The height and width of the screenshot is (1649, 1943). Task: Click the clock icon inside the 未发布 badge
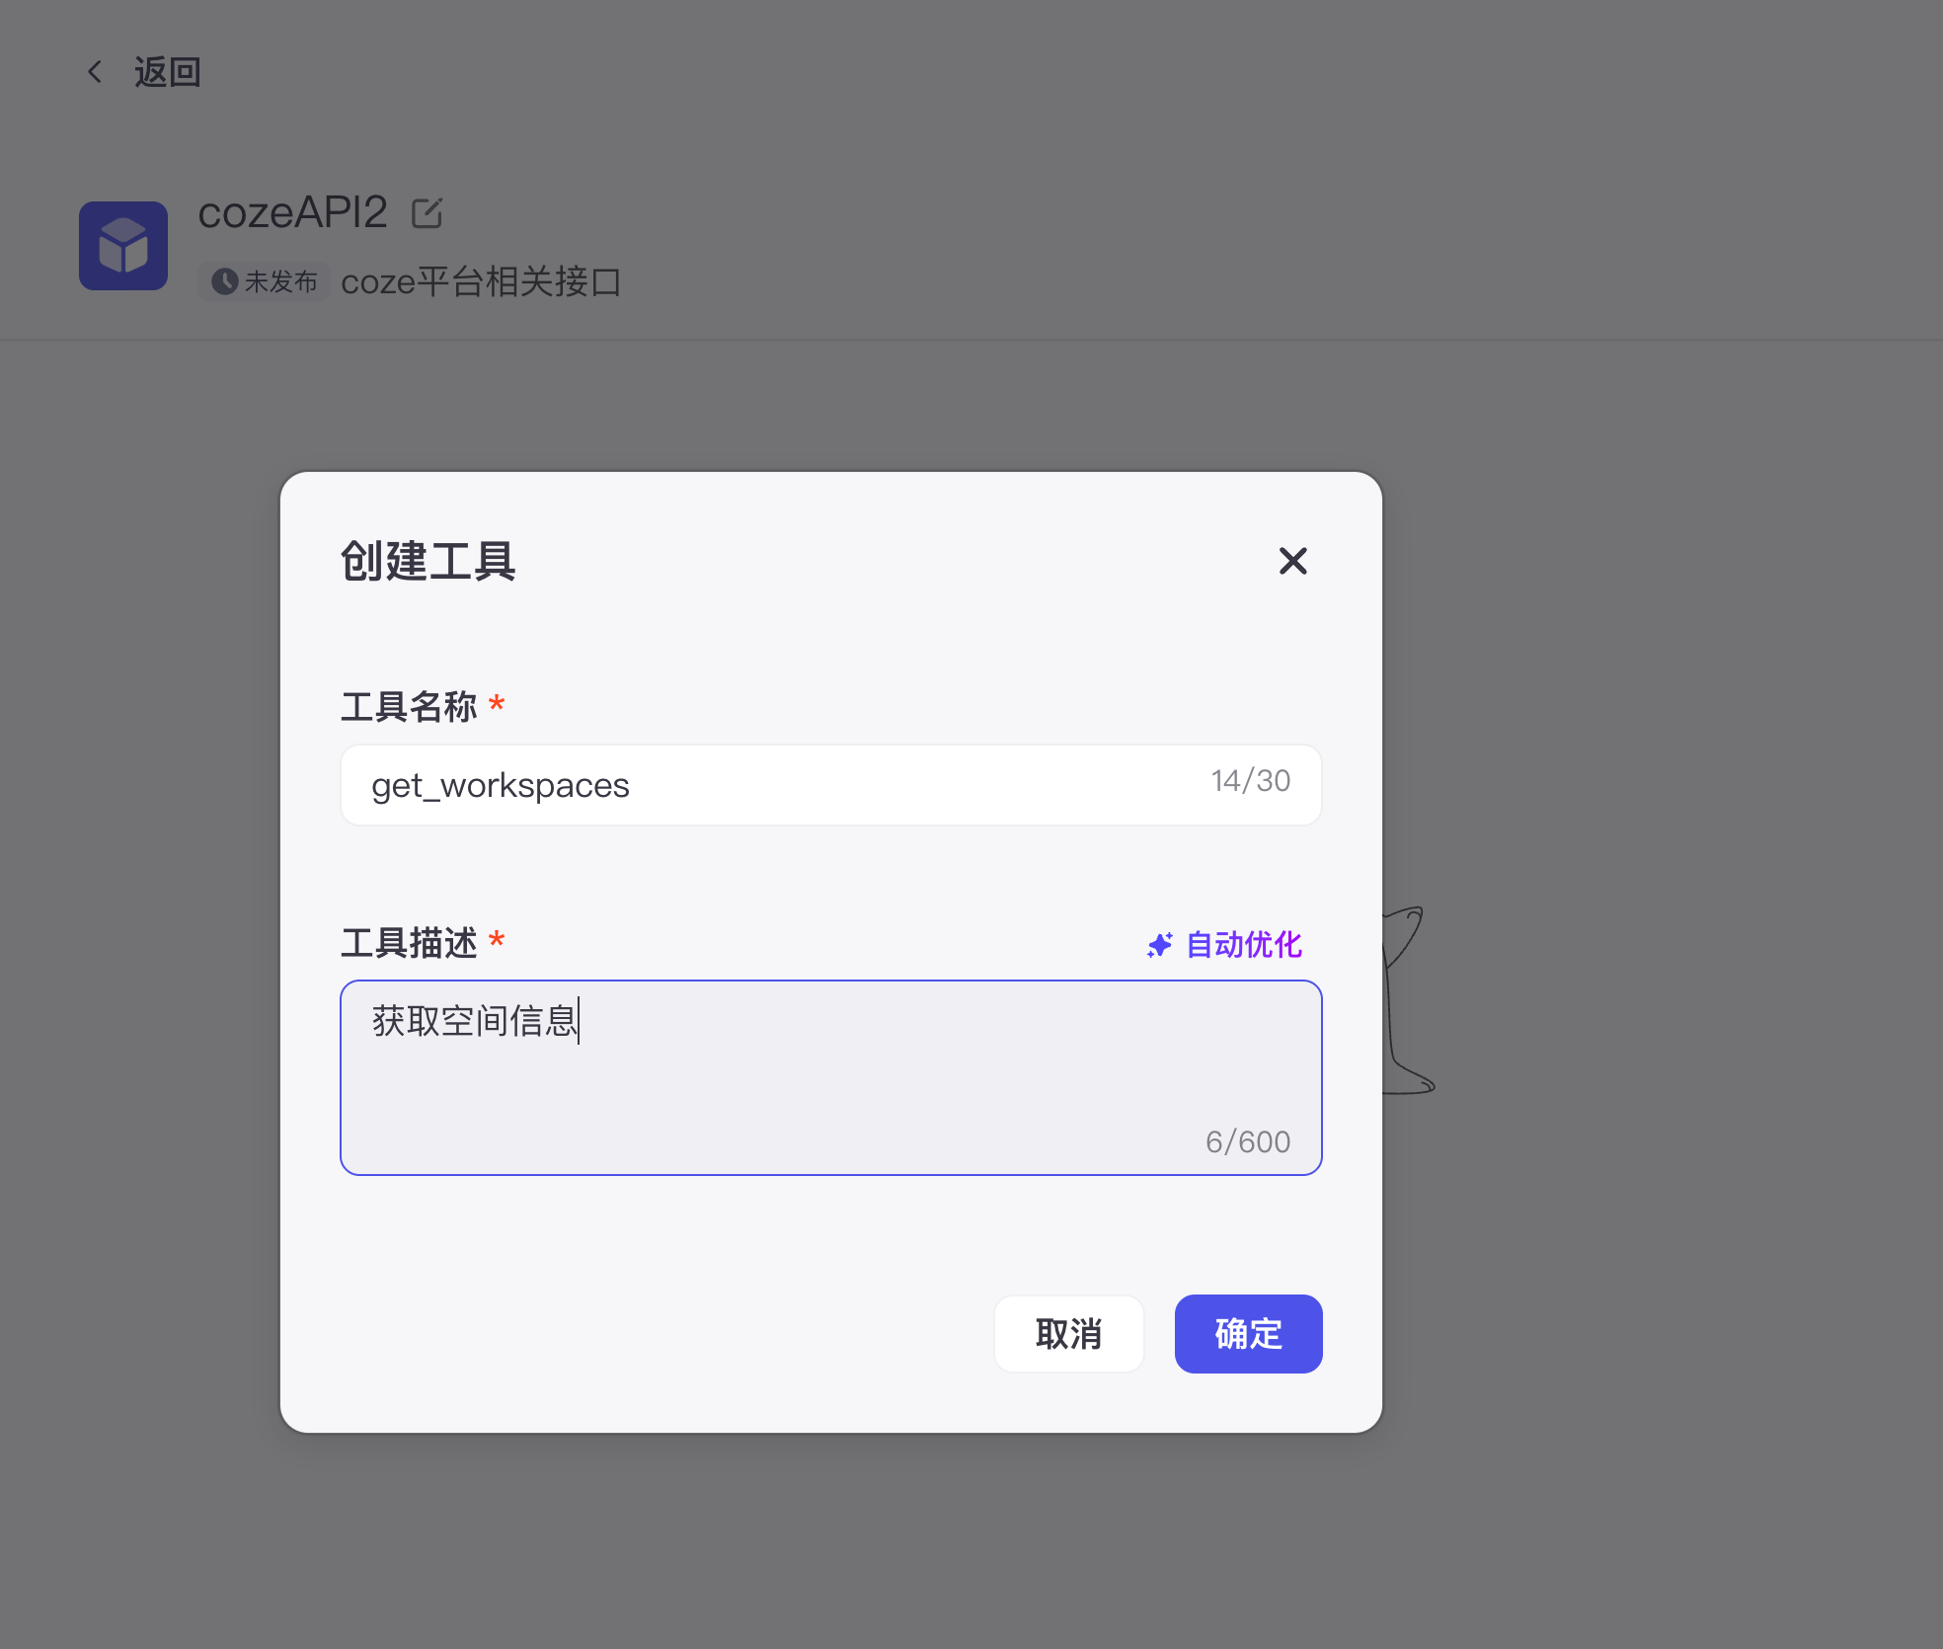pyautogui.click(x=225, y=281)
